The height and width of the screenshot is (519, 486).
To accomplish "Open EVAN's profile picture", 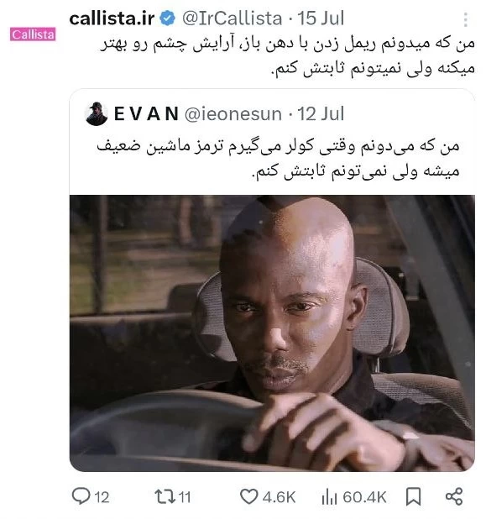I will click(97, 113).
